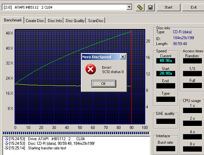Click the Current speed 48.96x readout
The height and width of the screenshot is (155, 204).
coord(166,61)
